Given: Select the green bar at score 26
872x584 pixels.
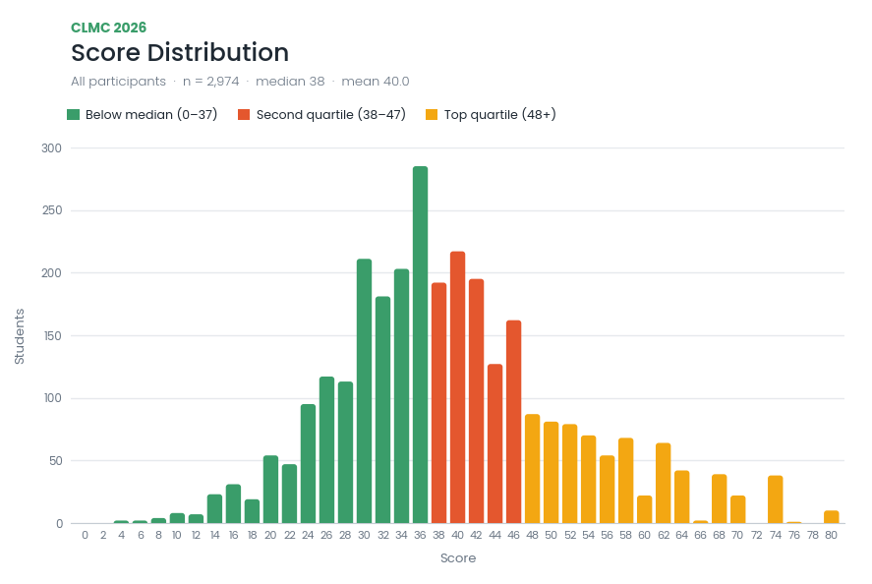Looking at the screenshot, I should pos(326,450).
